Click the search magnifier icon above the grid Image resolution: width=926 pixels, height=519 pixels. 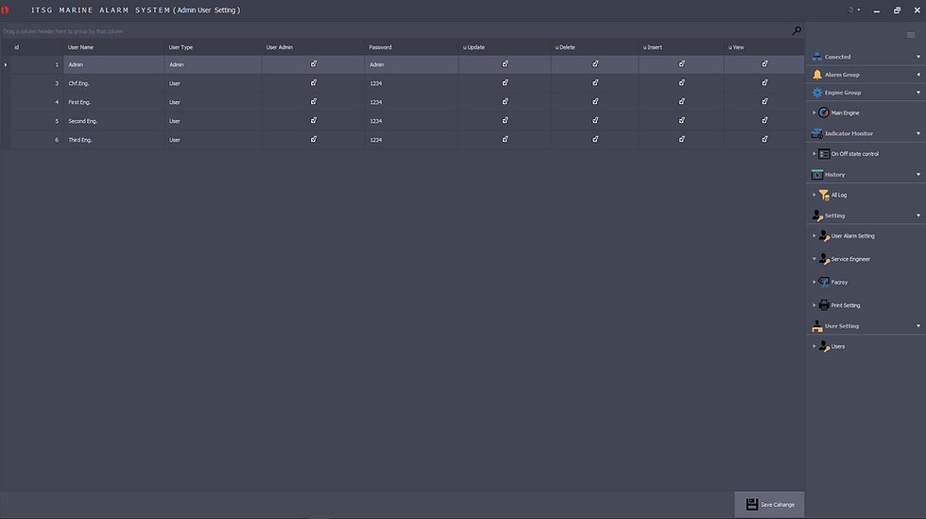pyautogui.click(x=797, y=31)
